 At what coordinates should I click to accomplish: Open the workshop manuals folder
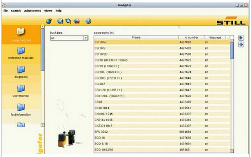tap(21, 54)
